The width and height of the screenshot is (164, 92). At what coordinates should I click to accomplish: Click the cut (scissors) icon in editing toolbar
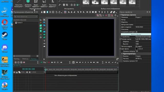click(x=42, y=12)
